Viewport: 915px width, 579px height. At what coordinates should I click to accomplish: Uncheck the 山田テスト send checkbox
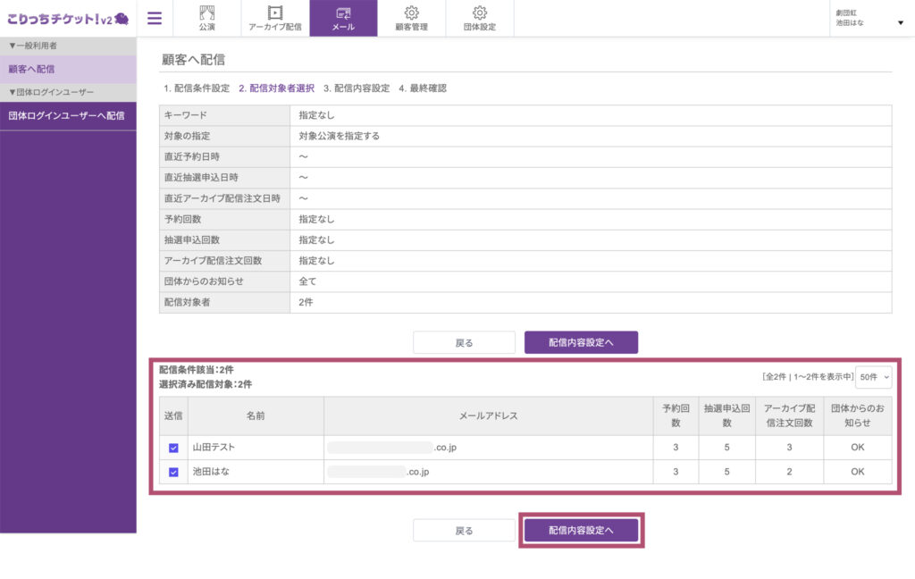(173, 448)
